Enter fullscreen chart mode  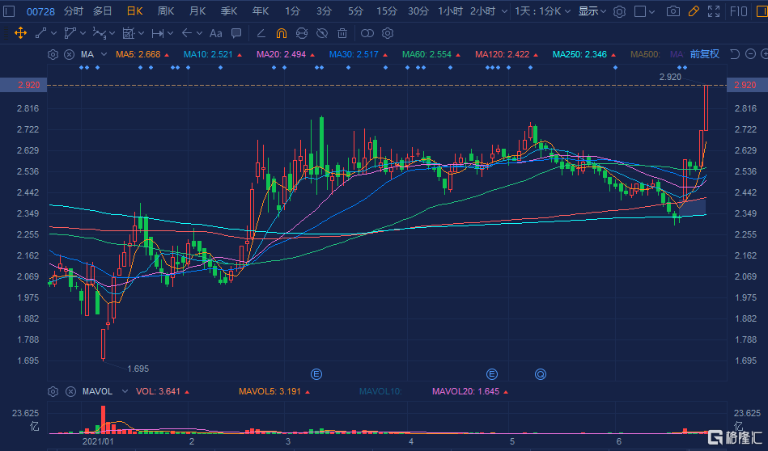coord(713,11)
